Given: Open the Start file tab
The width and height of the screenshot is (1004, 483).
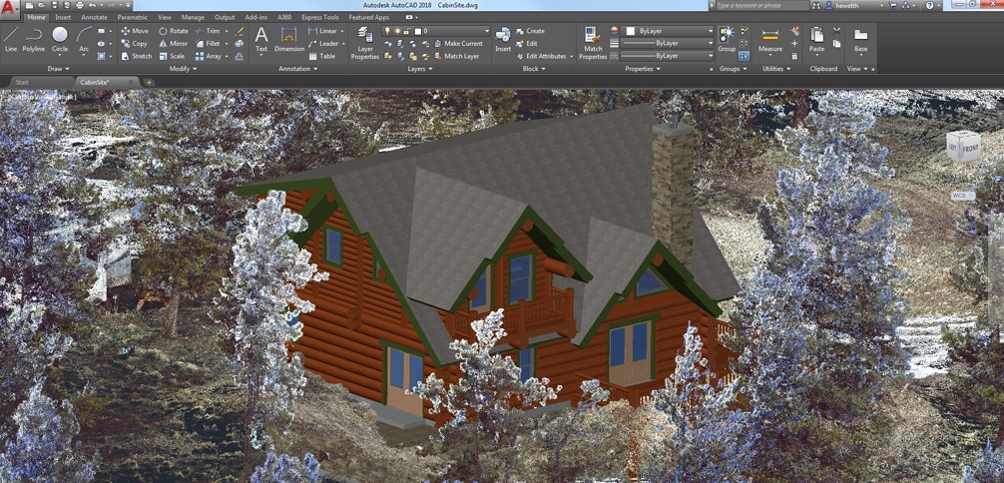Looking at the screenshot, I should [22, 82].
